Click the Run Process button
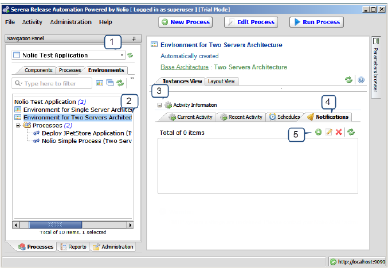The height and width of the screenshot is (271, 388). (x=316, y=22)
